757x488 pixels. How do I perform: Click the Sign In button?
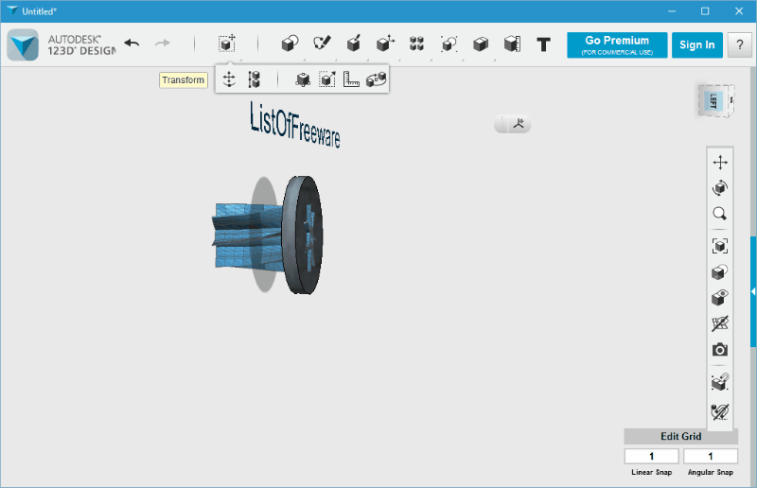coord(696,44)
